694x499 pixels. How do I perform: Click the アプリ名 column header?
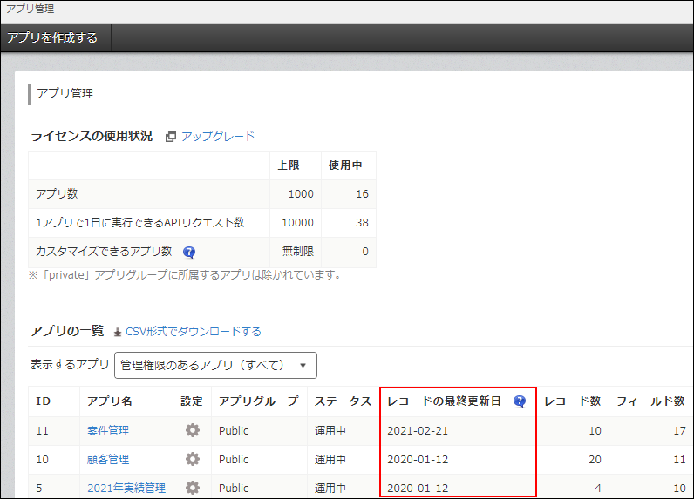point(109,401)
